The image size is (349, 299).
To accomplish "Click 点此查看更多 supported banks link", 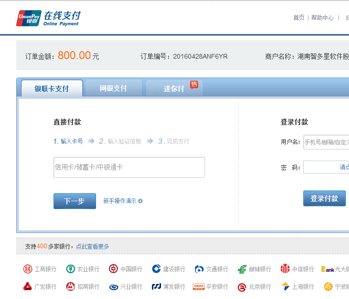I will pos(92,246).
